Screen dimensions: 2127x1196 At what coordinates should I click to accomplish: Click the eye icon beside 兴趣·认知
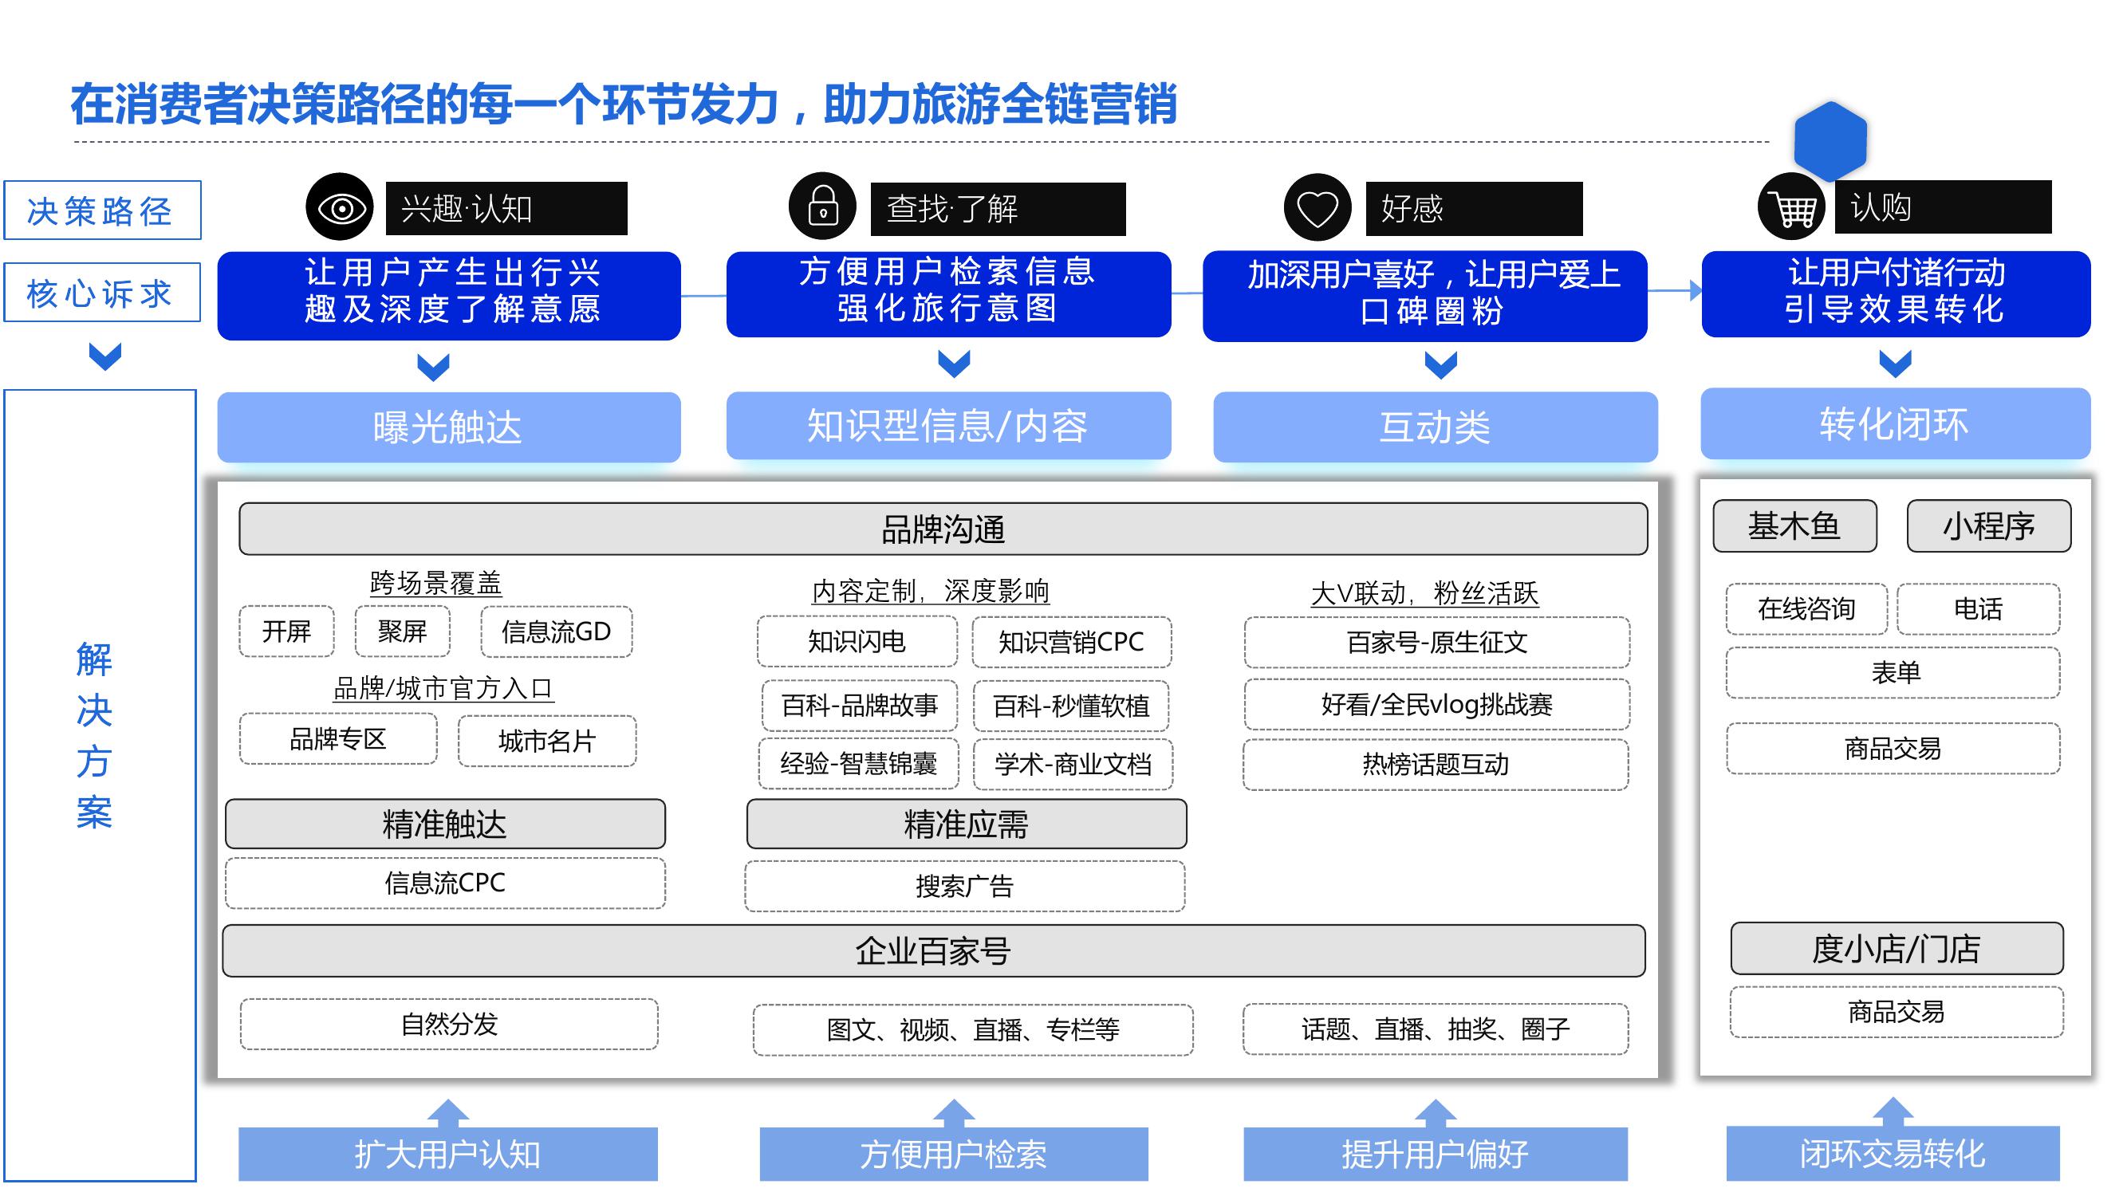(340, 207)
